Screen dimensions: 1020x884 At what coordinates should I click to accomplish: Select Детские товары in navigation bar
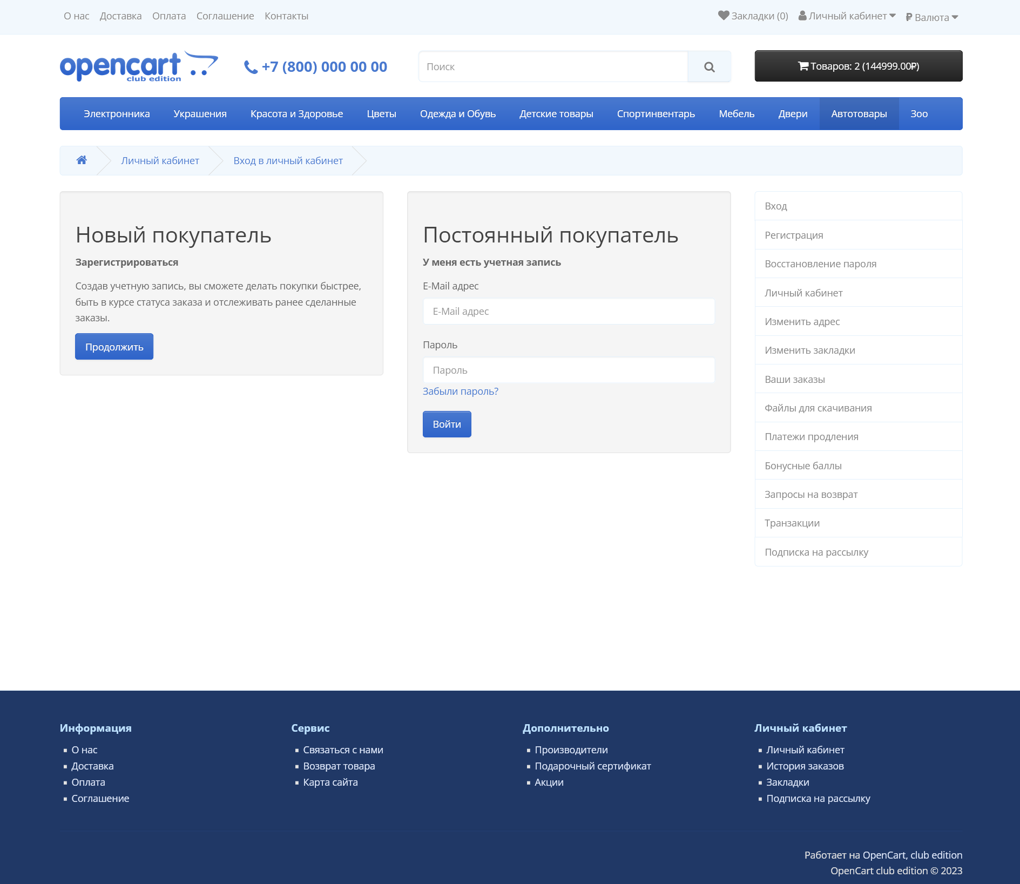(556, 114)
